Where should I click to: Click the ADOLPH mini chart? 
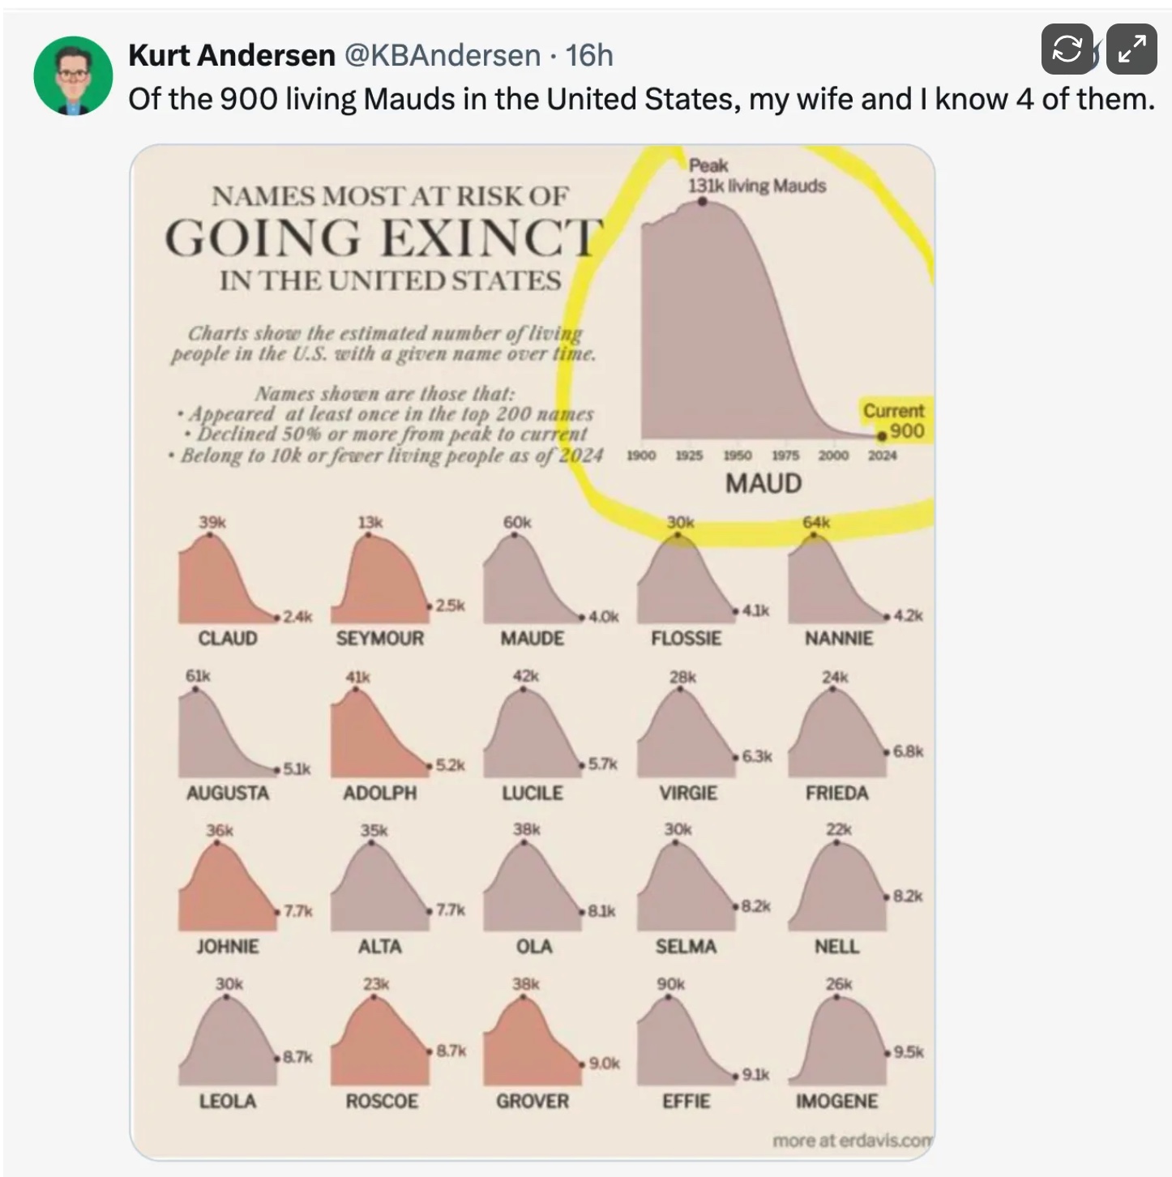(379, 735)
